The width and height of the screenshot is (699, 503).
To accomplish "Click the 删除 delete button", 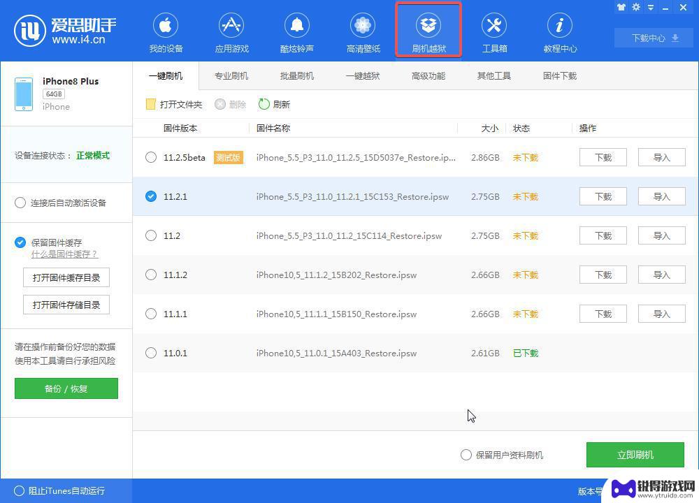I will (231, 104).
